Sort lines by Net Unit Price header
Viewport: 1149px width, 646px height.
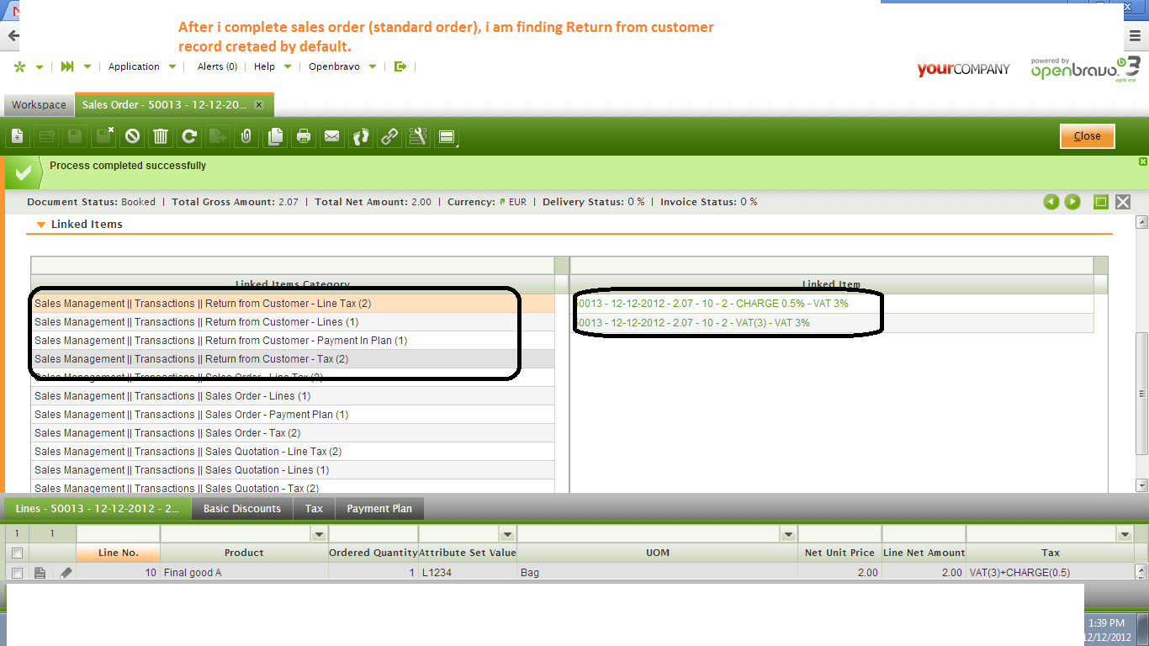click(x=839, y=553)
